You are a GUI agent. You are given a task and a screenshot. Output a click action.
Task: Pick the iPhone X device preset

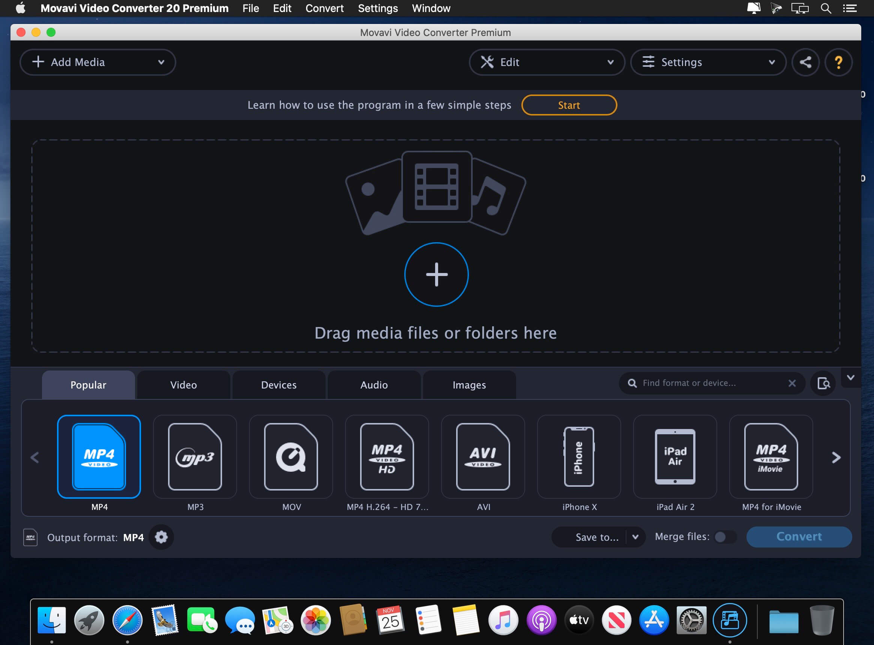tap(579, 457)
